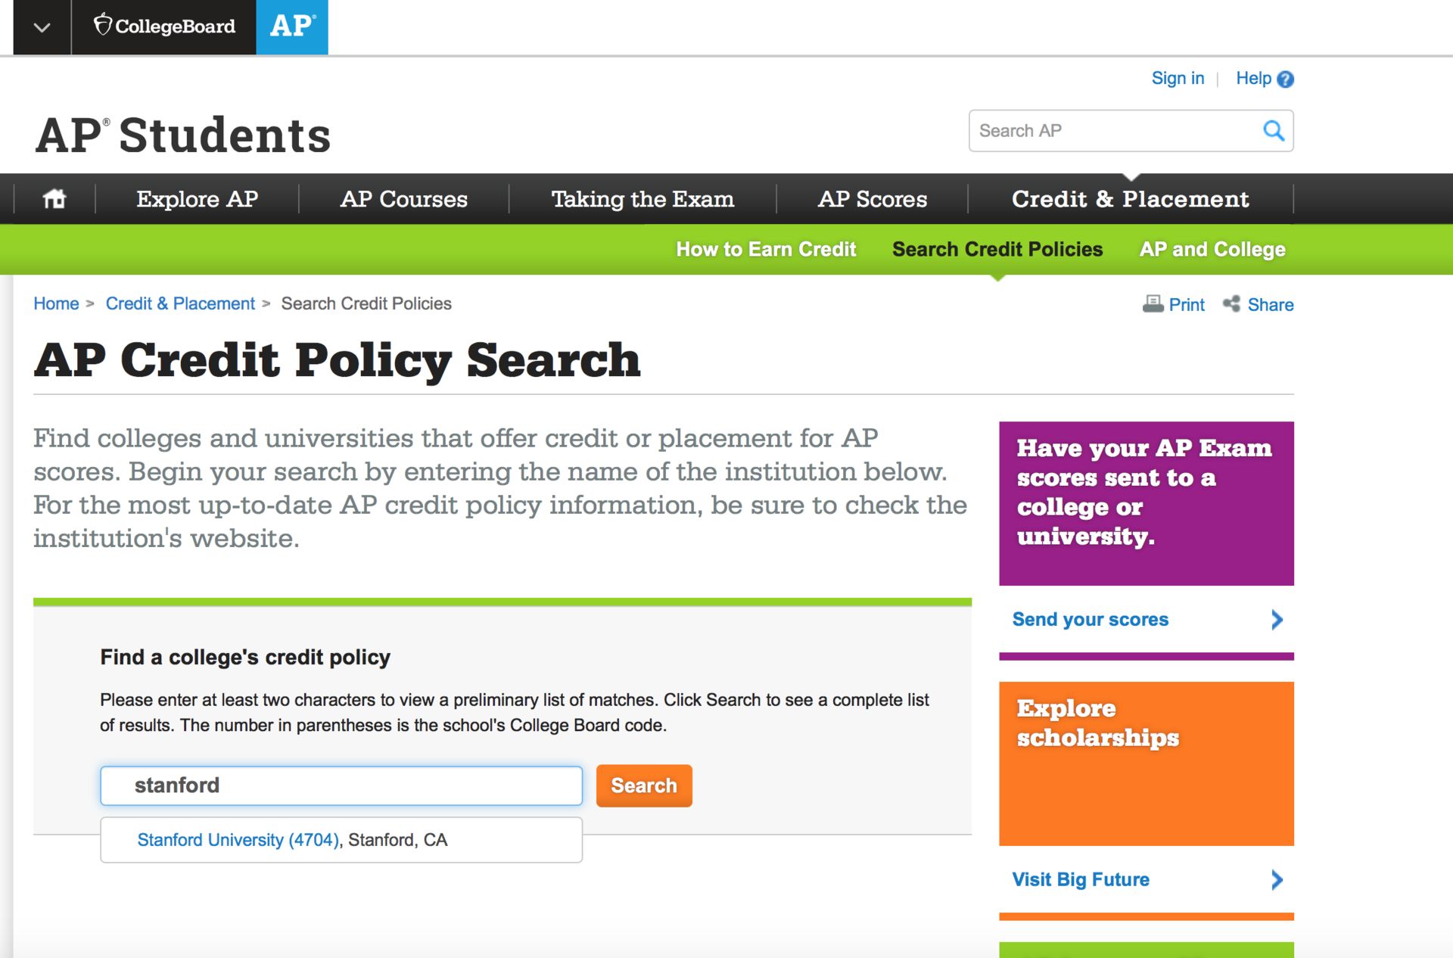Select the Credit & Placement tab
Screen dimensions: 1453x958
[1131, 198]
